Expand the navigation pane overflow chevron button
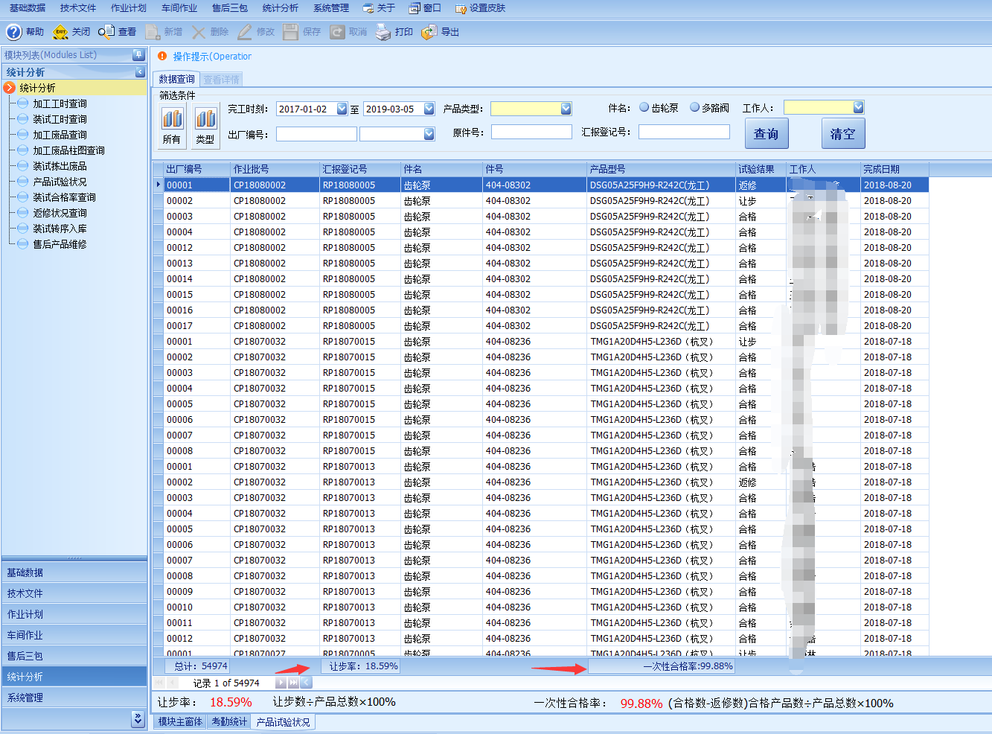 138,718
